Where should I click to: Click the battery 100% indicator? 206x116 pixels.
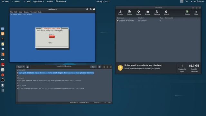click(200, 1)
